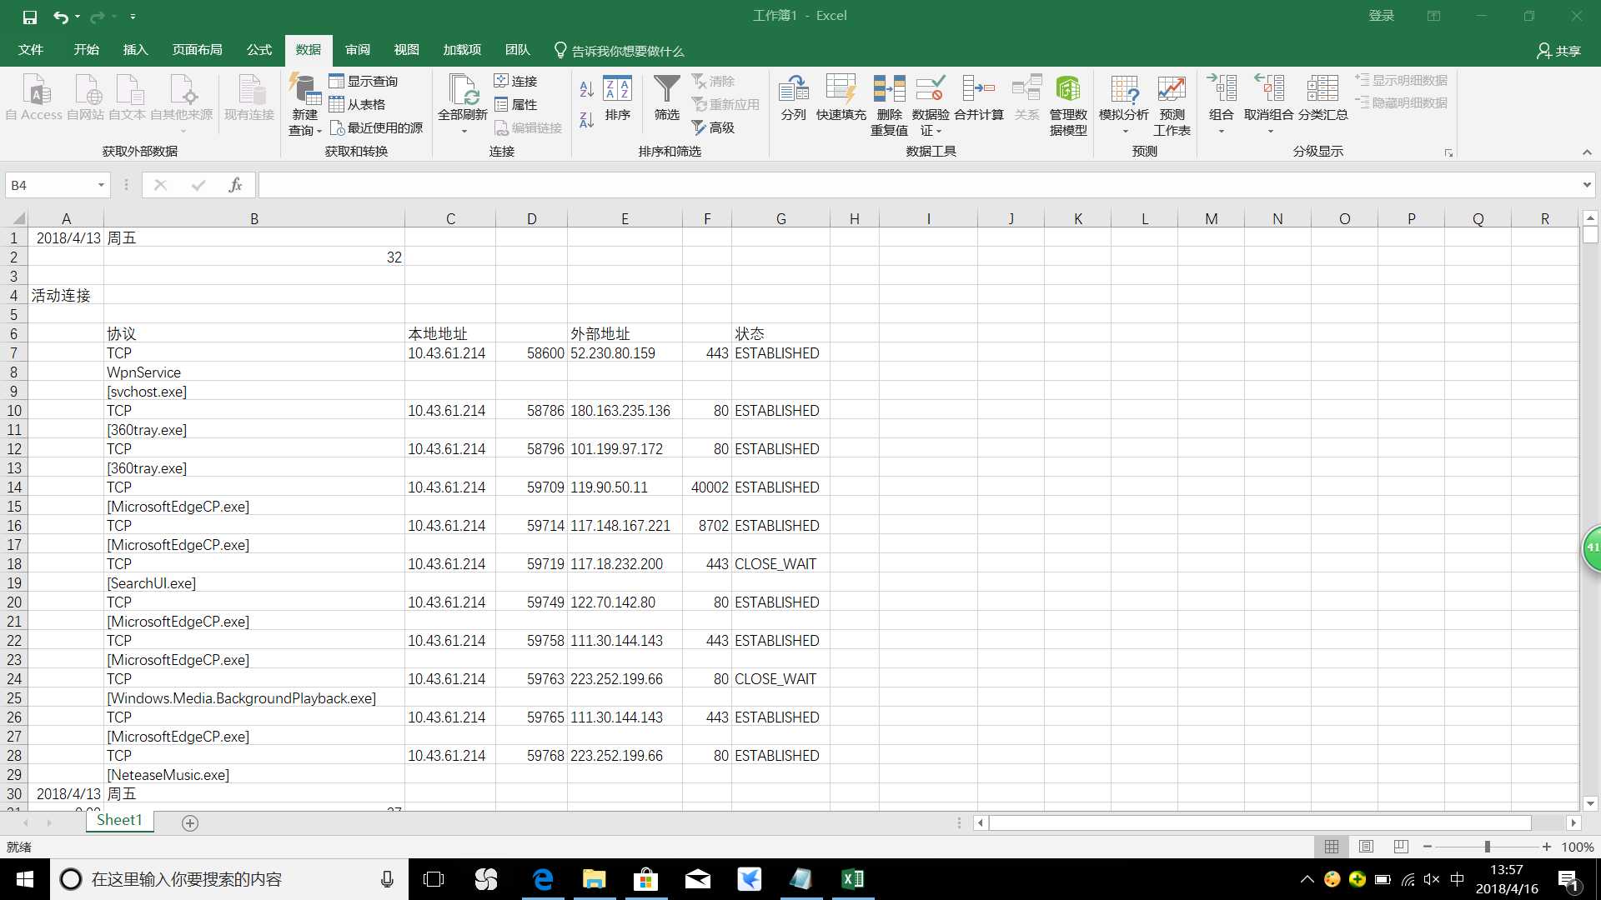This screenshot has height=900, width=1601.
Task: Select 数据 ribbon tab
Action: coord(307,51)
